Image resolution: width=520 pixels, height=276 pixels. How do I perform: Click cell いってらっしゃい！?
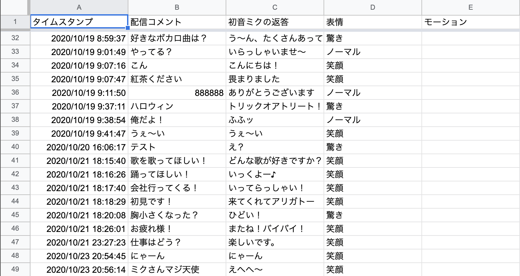point(275,188)
